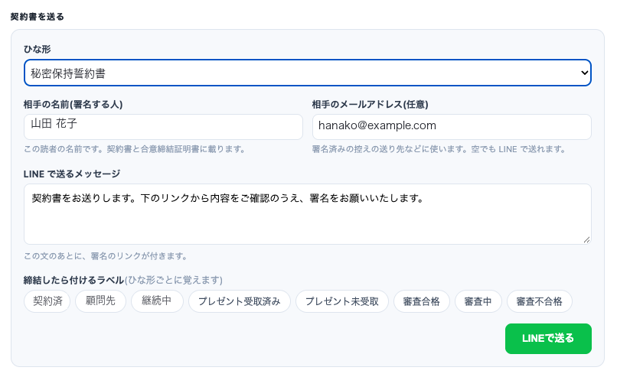Toggle the 継続中 label chip
The width and height of the screenshot is (617, 377).
pyautogui.click(x=157, y=301)
